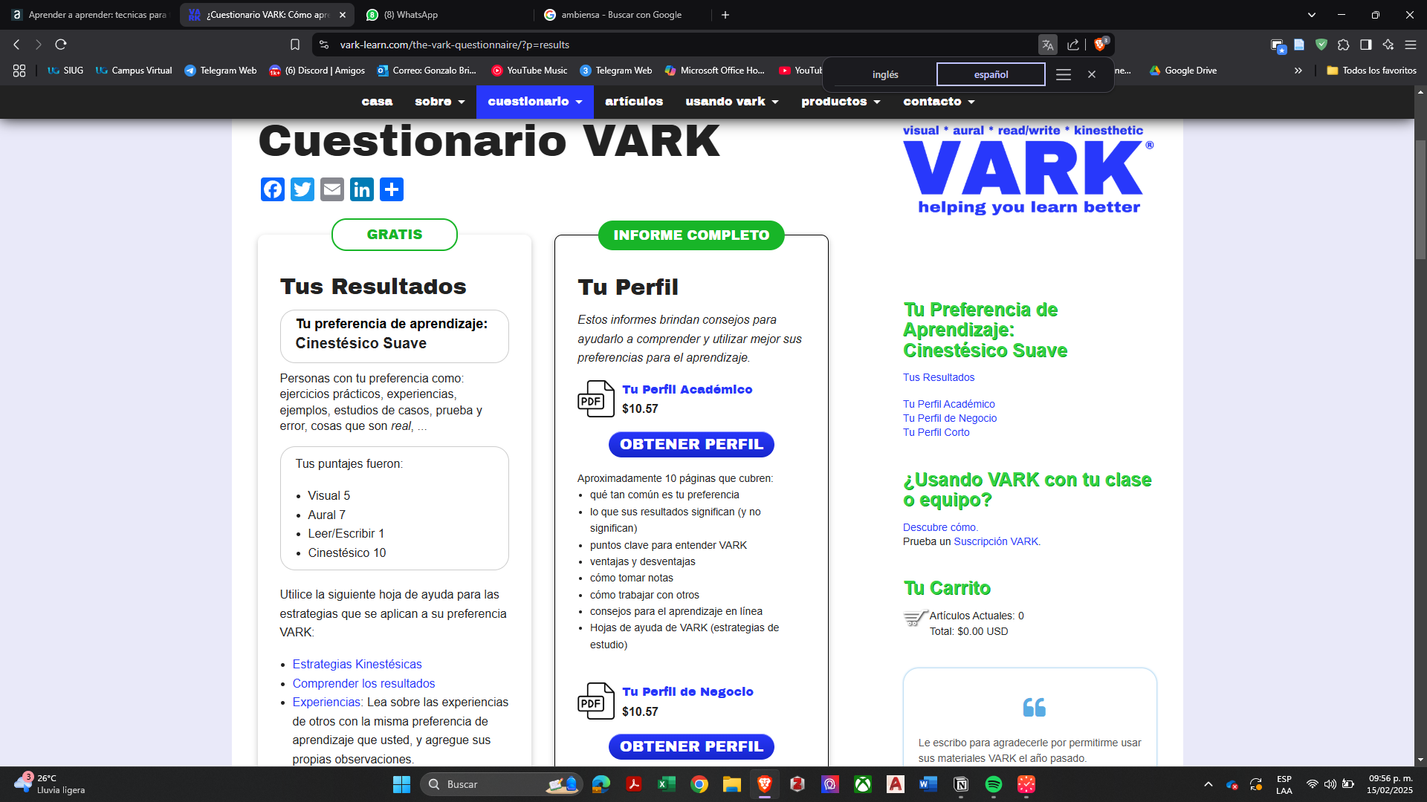Go back to previous page
Screen dimensions: 1427x802
tap(16, 45)
